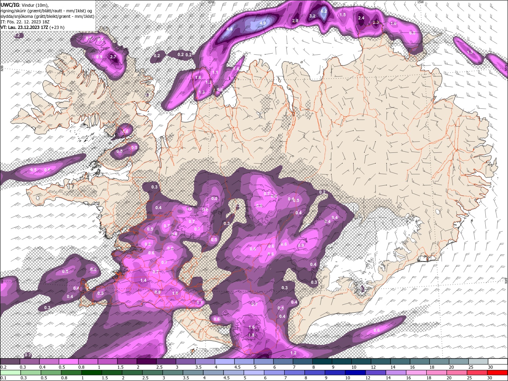Click the white 30 snow legend swatch

click(498, 362)
